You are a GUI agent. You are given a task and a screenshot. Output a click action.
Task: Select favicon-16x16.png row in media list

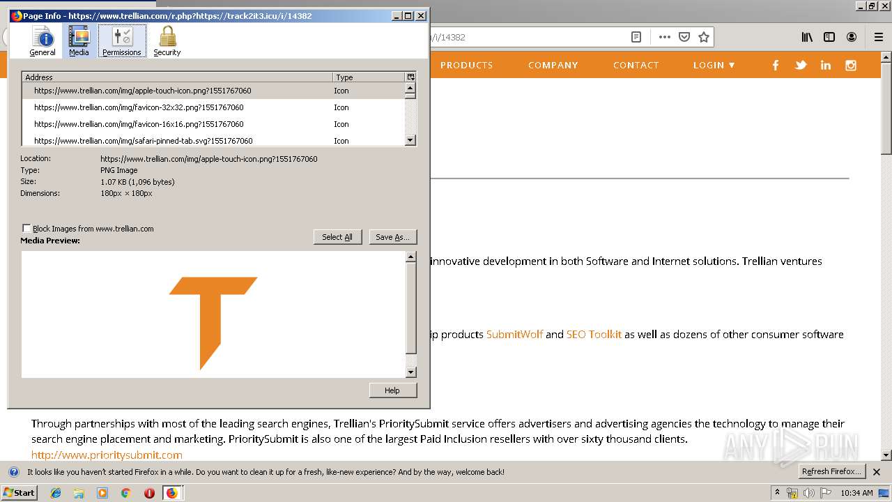(x=213, y=124)
